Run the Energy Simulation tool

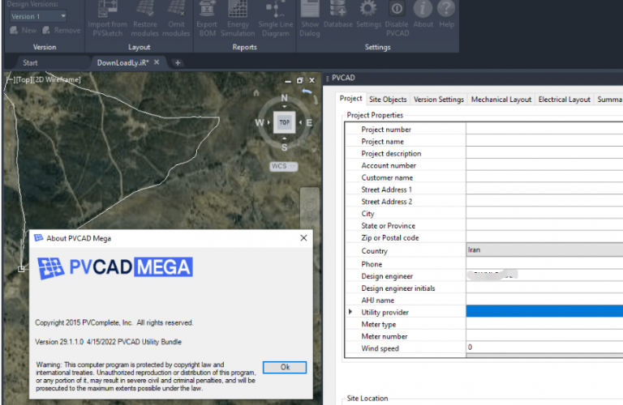pyautogui.click(x=238, y=10)
